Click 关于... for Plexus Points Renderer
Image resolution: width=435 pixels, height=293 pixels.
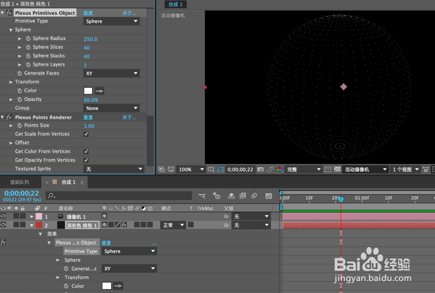(x=129, y=118)
